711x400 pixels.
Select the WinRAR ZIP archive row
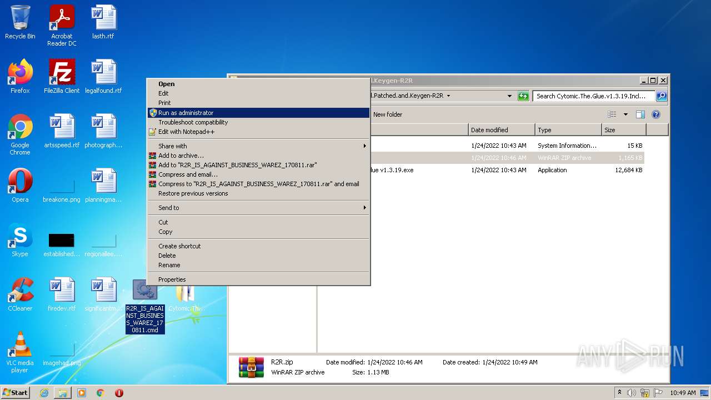507,158
